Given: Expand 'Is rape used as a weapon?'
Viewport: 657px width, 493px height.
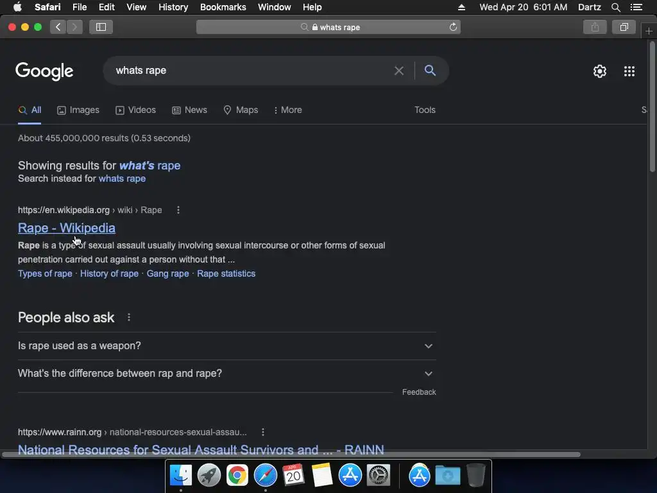Looking at the screenshot, I should (x=226, y=346).
